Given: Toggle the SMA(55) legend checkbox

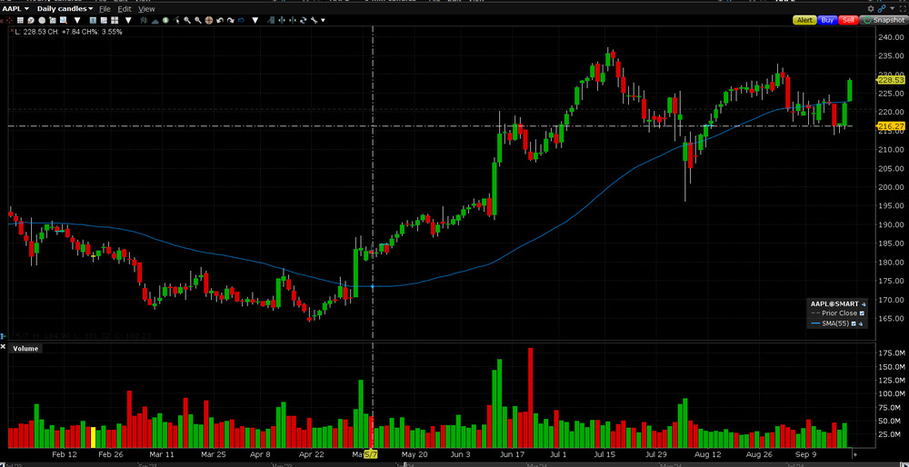Looking at the screenshot, I should (854, 323).
